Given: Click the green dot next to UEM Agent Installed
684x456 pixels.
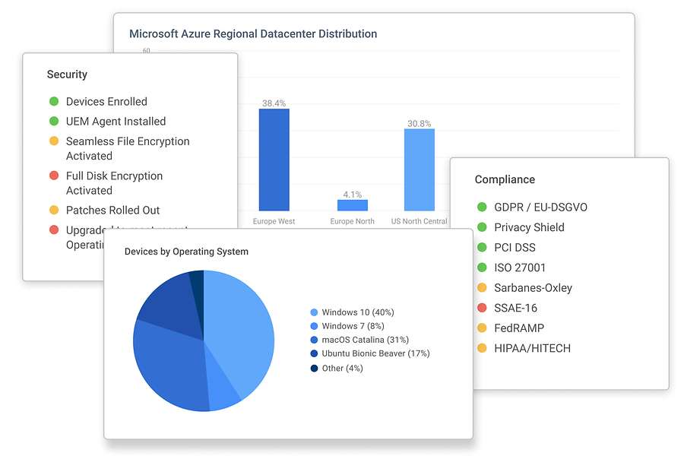Looking at the screenshot, I should click(54, 121).
